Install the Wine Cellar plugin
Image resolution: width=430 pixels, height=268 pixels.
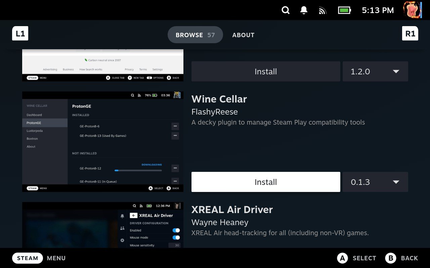[x=265, y=71]
